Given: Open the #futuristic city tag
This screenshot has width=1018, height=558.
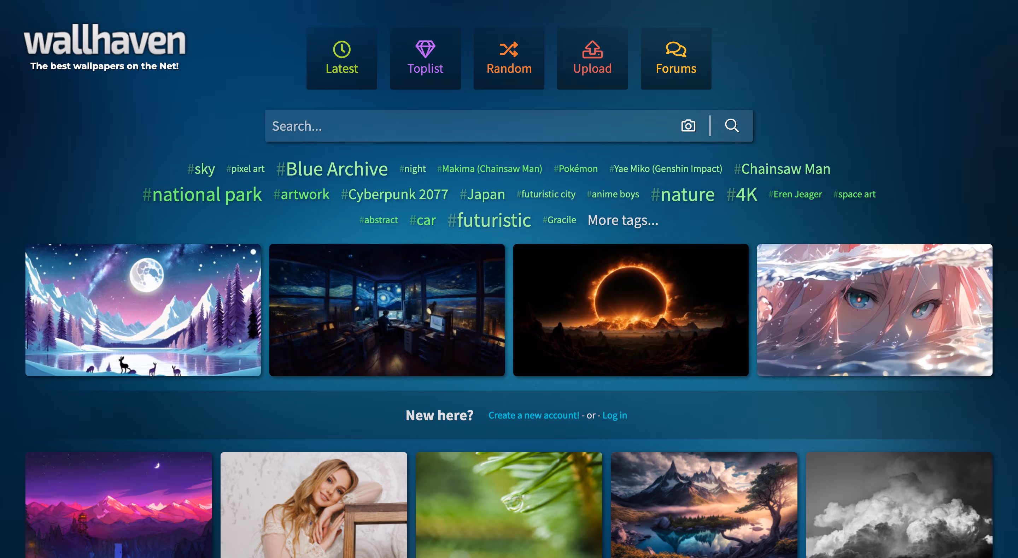Looking at the screenshot, I should (546, 194).
